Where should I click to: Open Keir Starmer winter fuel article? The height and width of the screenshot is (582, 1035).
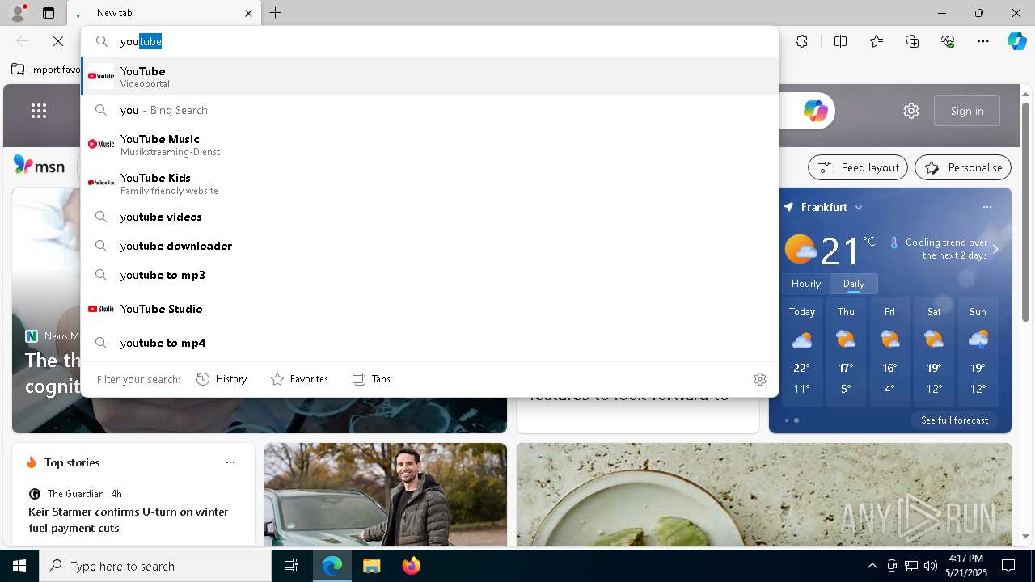pyautogui.click(x=129, y=520)
